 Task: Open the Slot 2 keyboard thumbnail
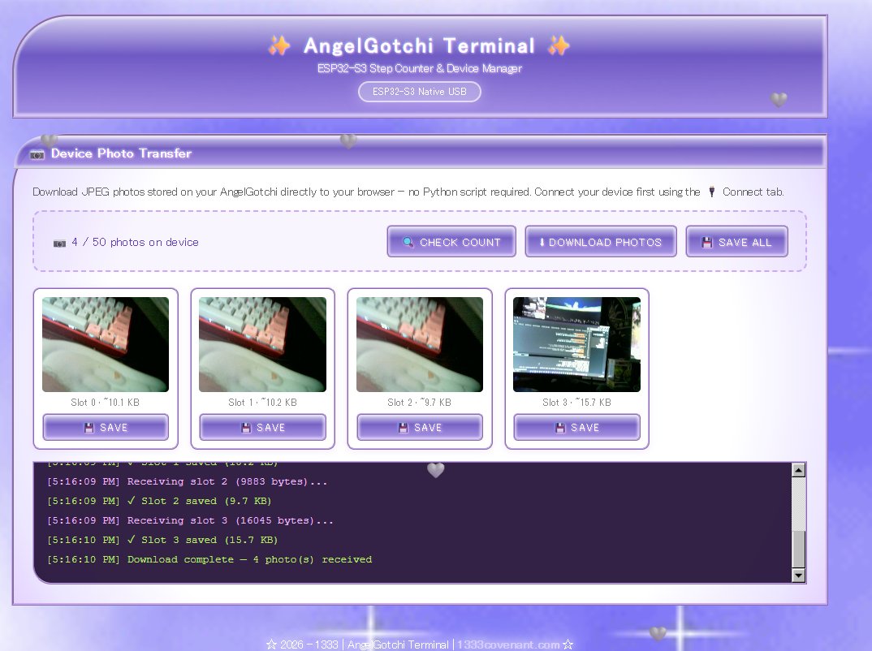click(420, 345)
